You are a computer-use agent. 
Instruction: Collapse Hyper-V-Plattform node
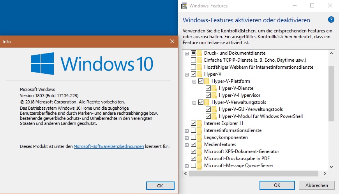(194, 82)
